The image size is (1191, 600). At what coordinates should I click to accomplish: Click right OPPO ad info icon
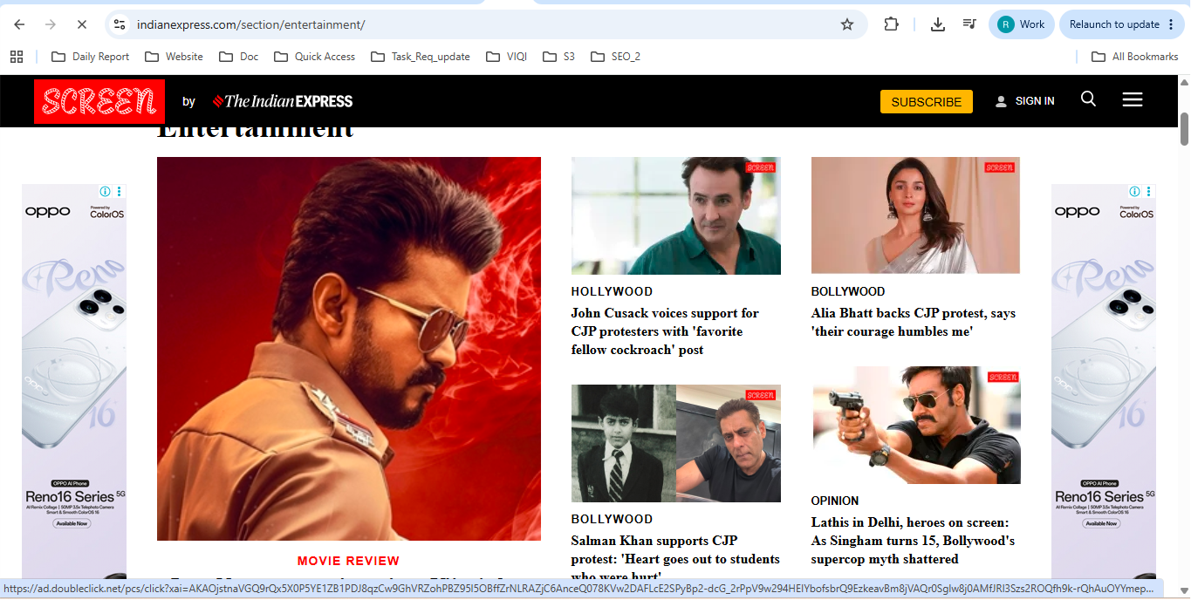click(x=1134, y=191)
